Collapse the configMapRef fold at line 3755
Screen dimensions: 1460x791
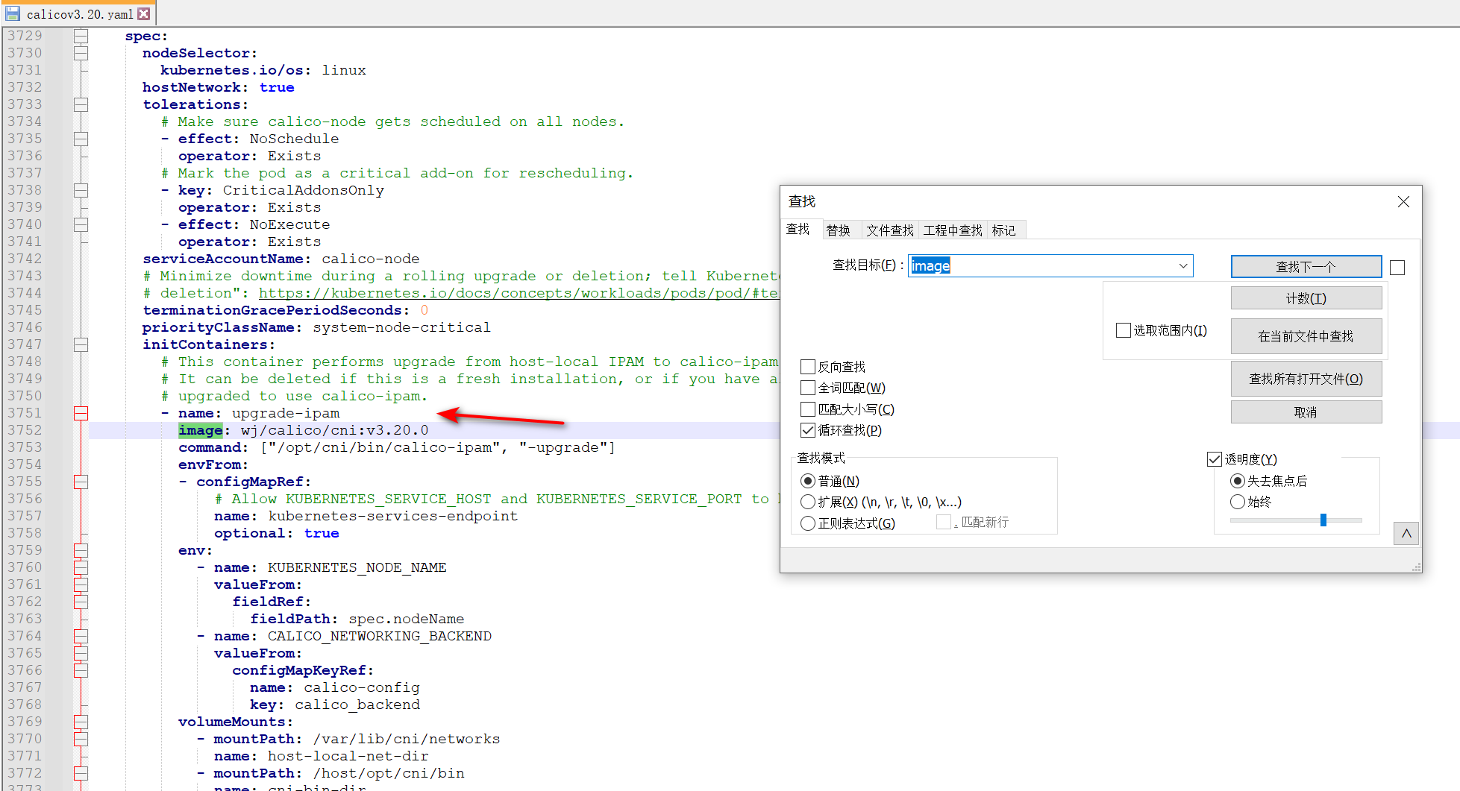[81, 482]
